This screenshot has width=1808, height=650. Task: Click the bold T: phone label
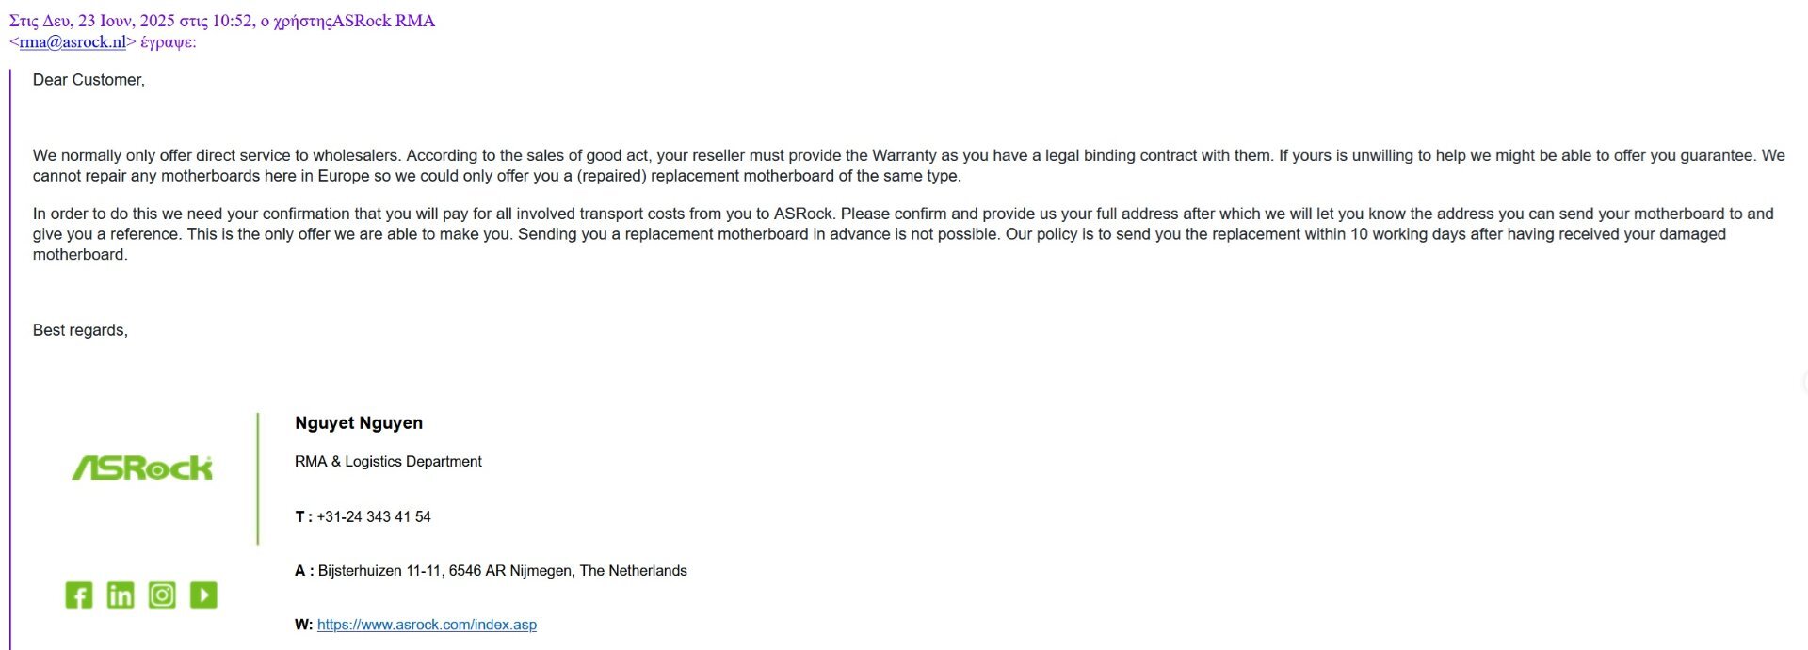point(303,517)
